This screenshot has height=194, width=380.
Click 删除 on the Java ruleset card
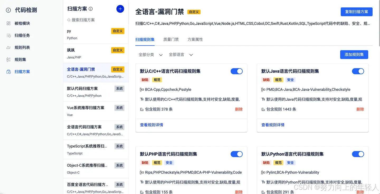click(360, 109)
